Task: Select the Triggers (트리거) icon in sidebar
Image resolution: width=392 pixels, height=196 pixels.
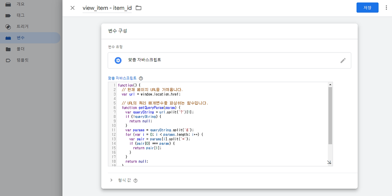Action: 8,27
